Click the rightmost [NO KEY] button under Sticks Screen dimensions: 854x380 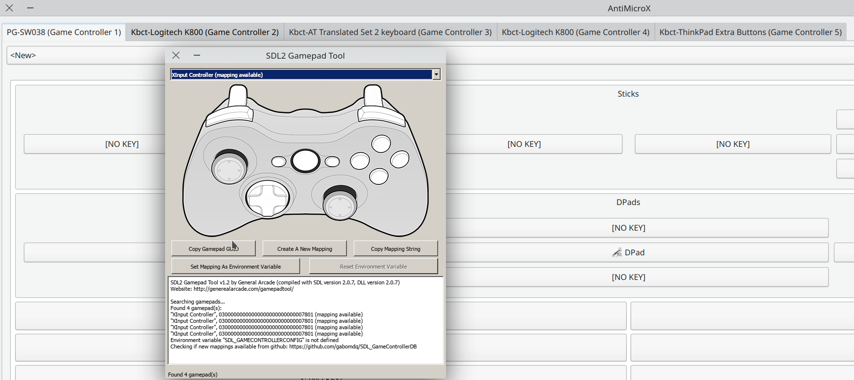pyautogui.click(x=733, y=144)
